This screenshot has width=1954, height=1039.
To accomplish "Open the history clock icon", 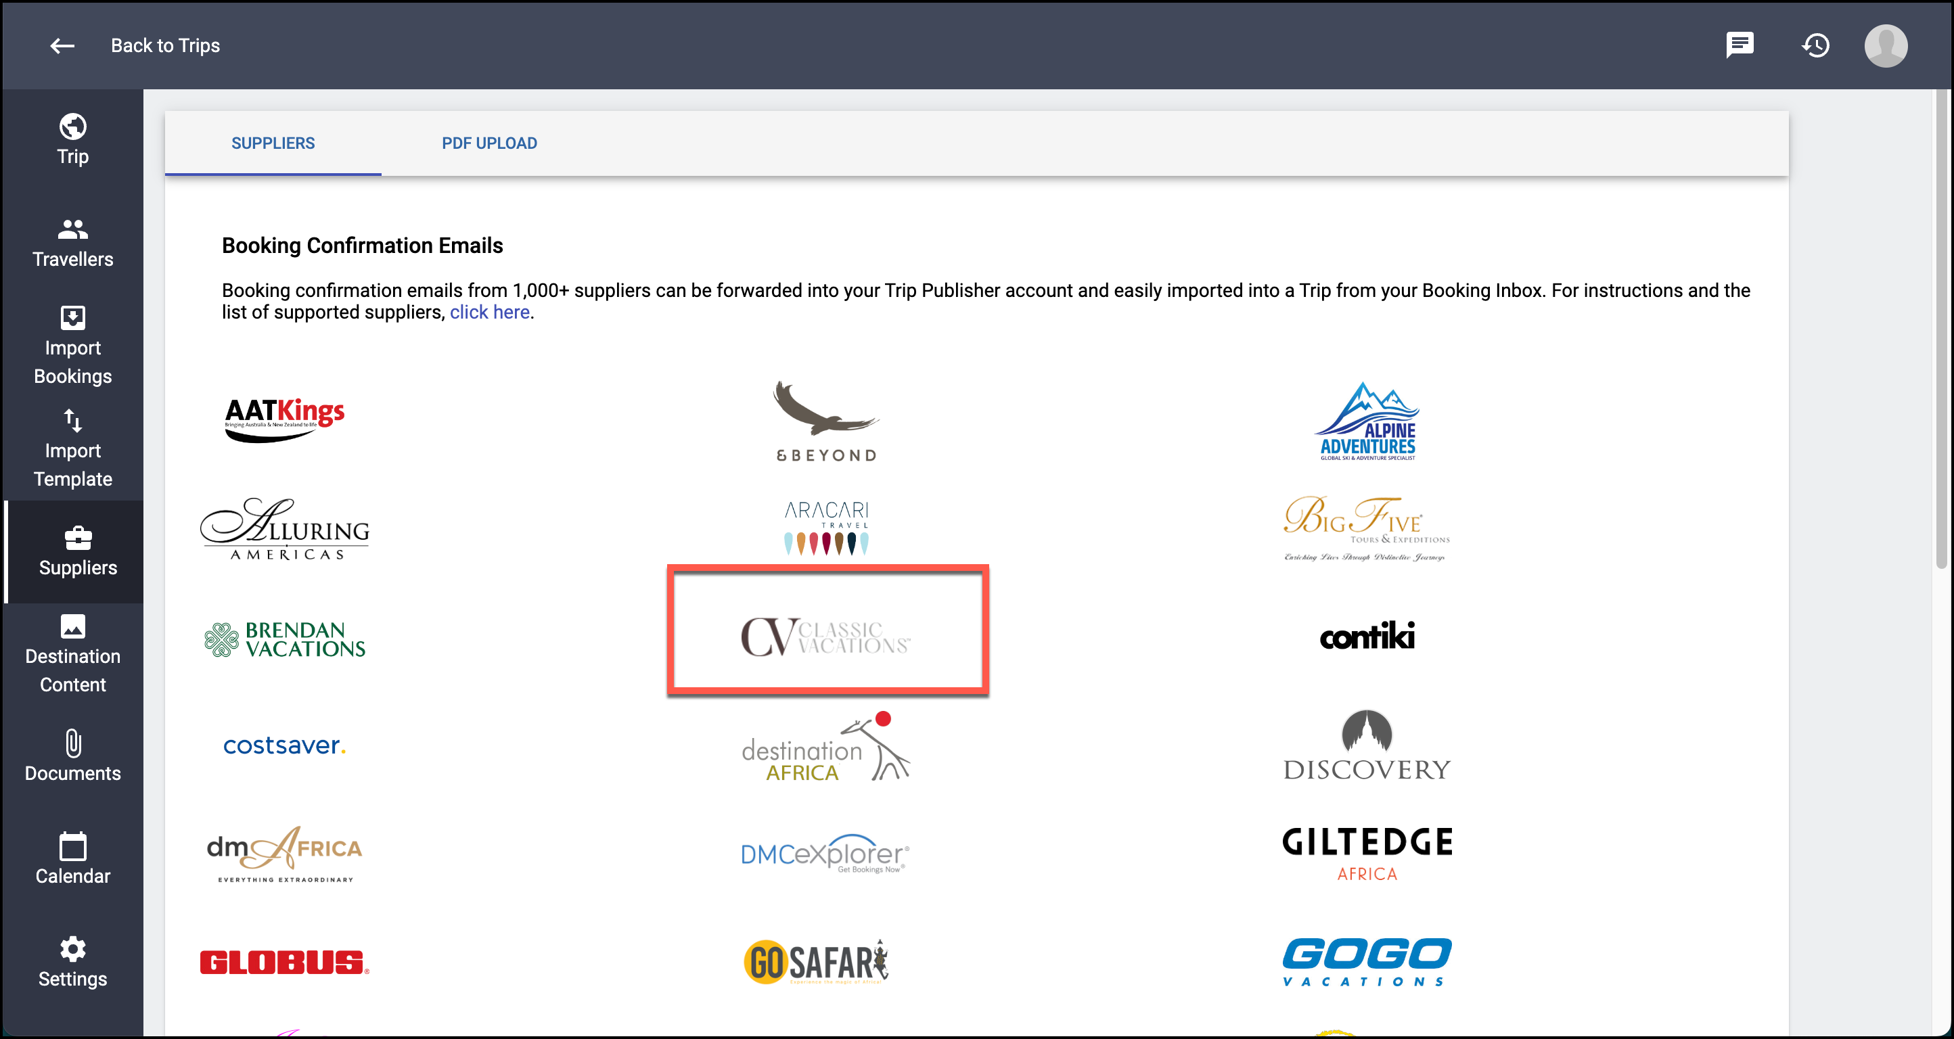I will pyautogui.click(x=1815, y=45).
